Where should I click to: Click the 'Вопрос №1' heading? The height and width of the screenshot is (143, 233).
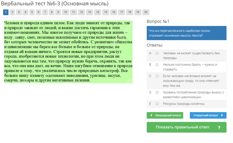point(158,22)
